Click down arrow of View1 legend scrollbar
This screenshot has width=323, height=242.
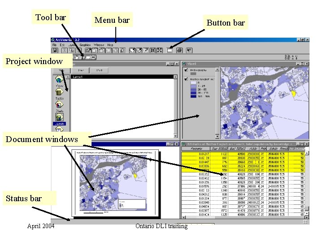point(217,136)
